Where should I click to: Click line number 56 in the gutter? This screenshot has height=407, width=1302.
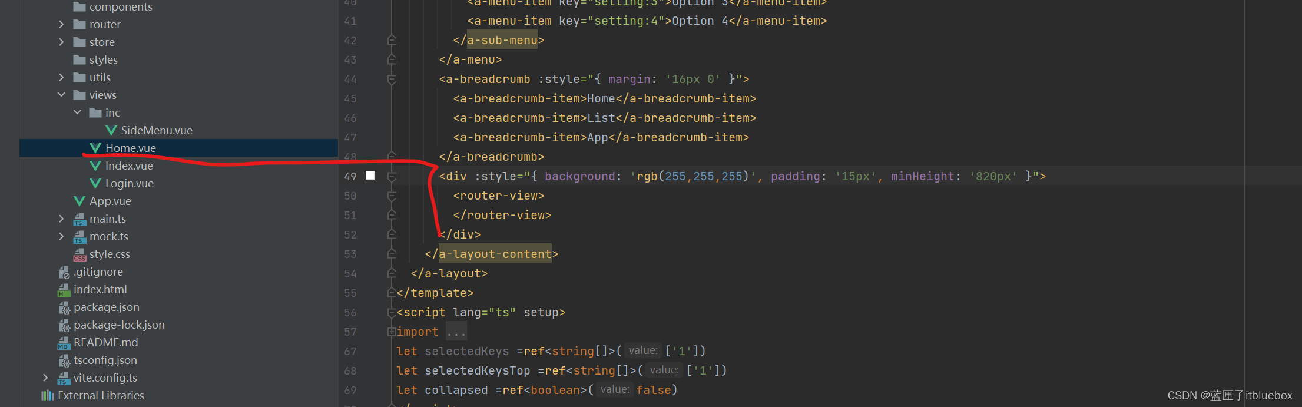pyautogui.click(x=350, y=312)
